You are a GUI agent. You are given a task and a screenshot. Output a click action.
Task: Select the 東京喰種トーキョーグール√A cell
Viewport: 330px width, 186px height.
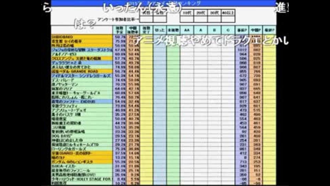[x=82, y=93]
